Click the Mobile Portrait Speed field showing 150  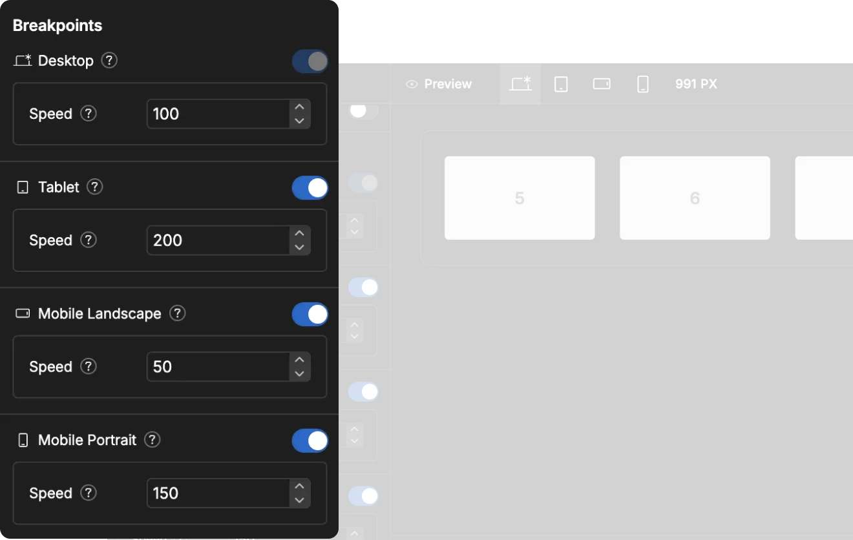[x=218, y=493]
